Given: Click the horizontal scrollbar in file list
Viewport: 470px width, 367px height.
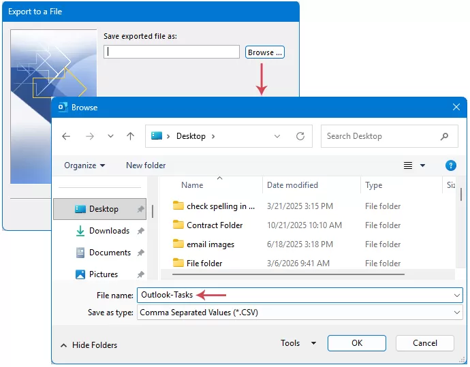Looking at the screenshot, I should point(288,274).
